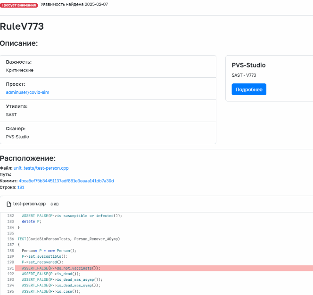Click line number 186 in the gutter
This screenshot has height=295, width=313.
click(x=10, y=239)
